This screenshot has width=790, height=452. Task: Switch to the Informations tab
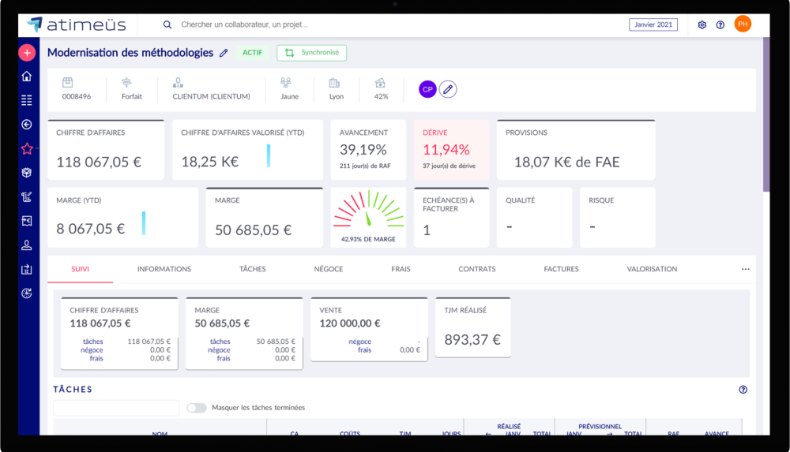click(164, 269)
